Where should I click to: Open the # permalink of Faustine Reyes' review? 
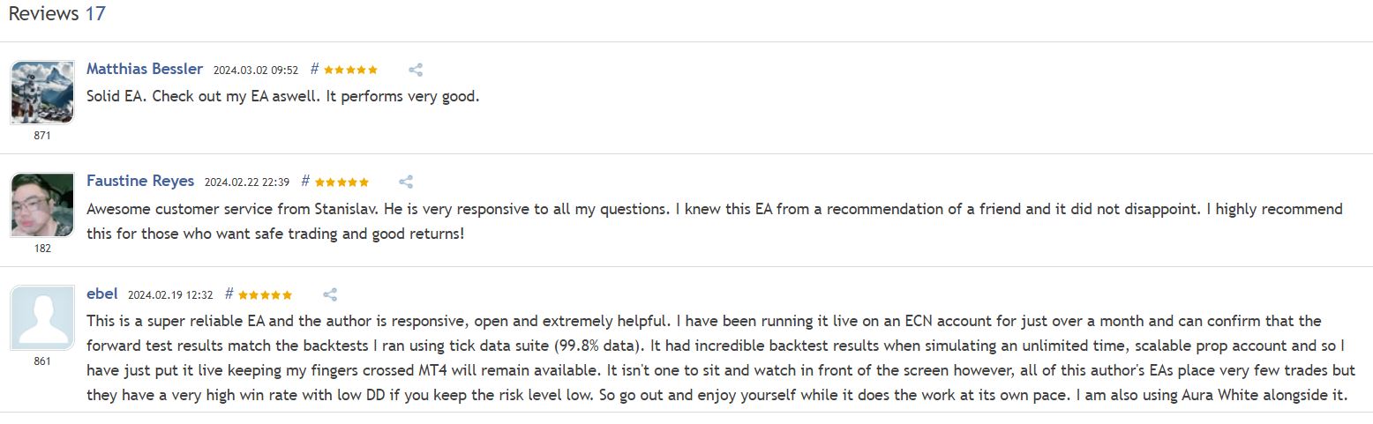coord(305,182)
